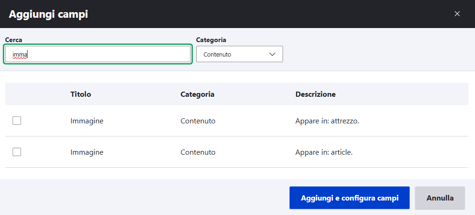Click the Cerca search input field
Viewport: 475px width, 215px height.
98,54
